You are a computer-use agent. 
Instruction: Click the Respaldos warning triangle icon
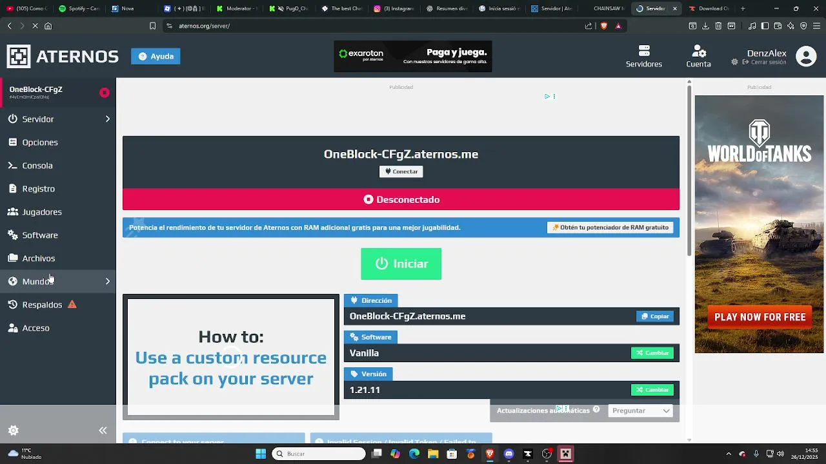pos(72,304)
